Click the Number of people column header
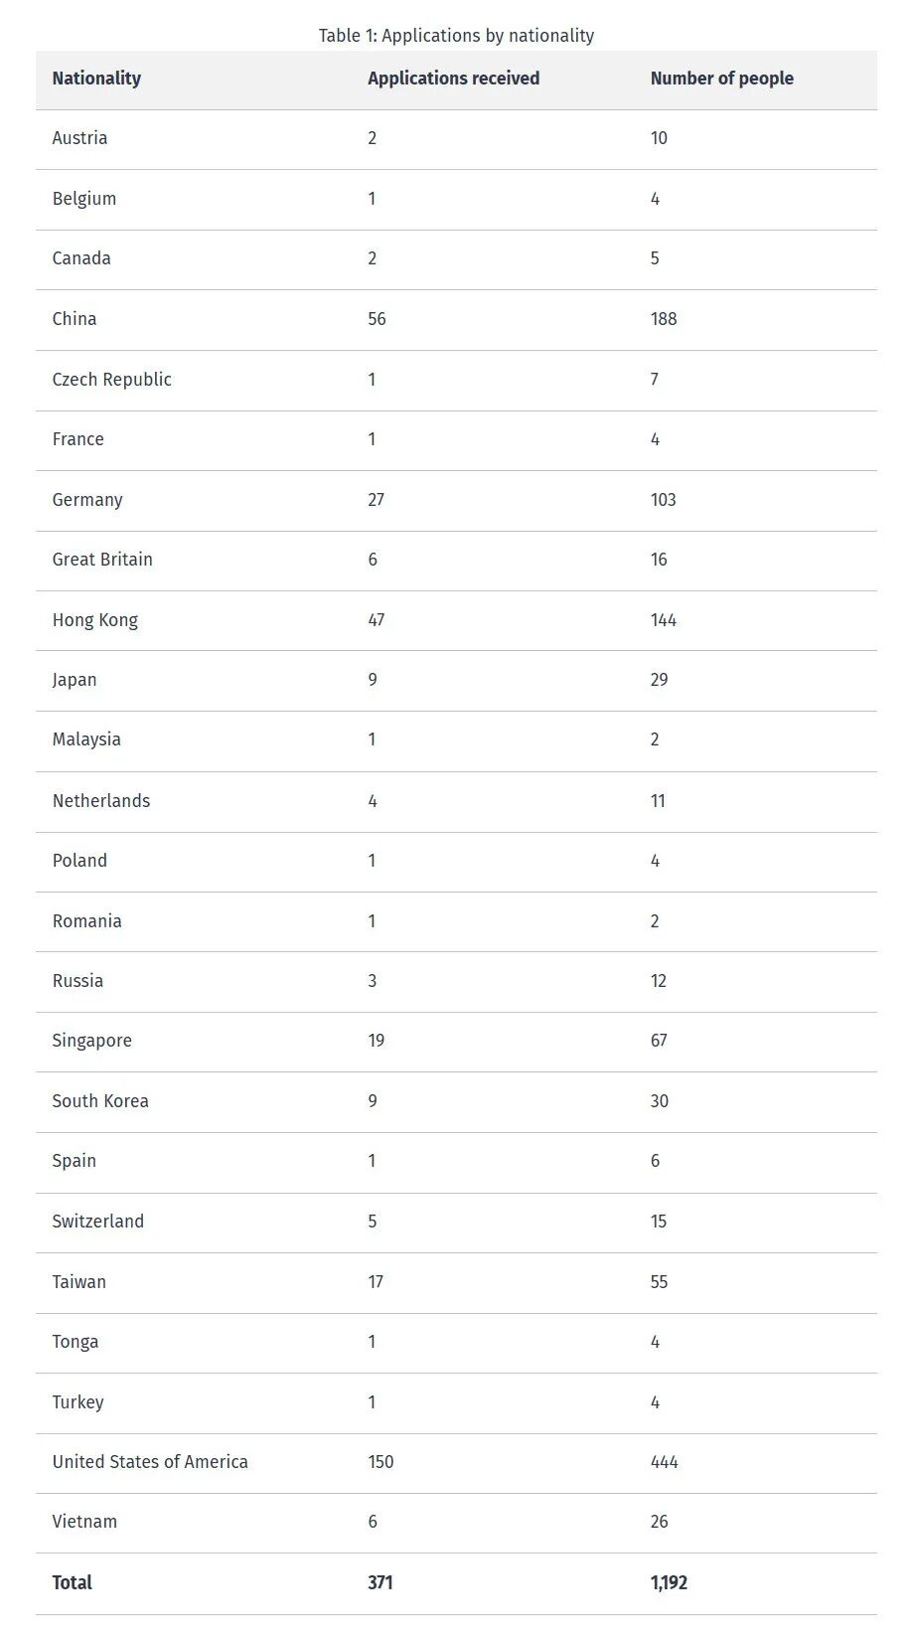This screenshot has height=1635, width=910. pyautogui.click(x=721, y=79)
